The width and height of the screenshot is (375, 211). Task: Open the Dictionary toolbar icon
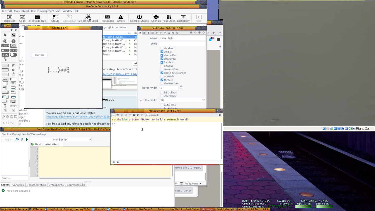point(183,18)
